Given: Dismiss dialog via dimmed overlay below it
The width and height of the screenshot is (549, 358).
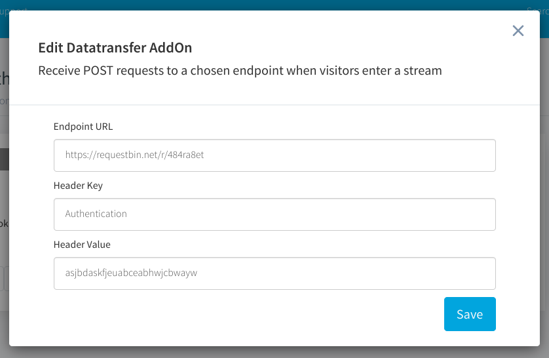Looking at the screenshot, I should (x=274, y=352).
